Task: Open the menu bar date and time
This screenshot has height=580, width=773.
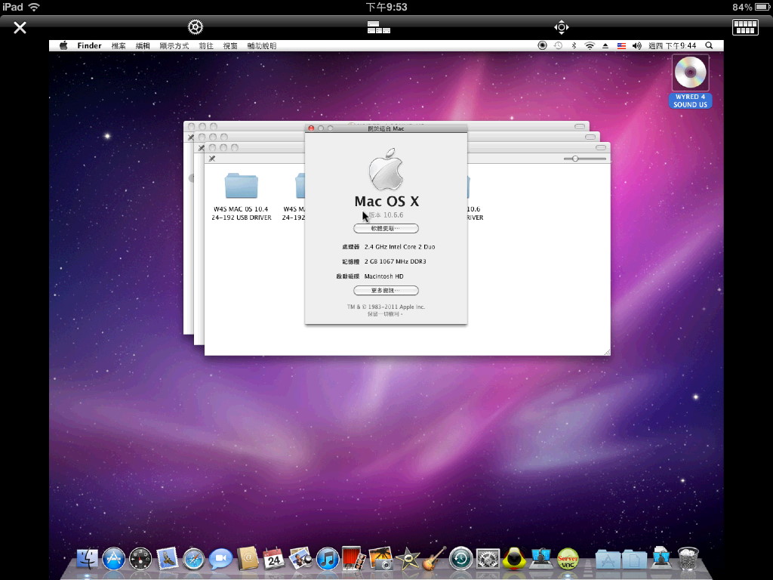Action: click(x=673, y=46)
